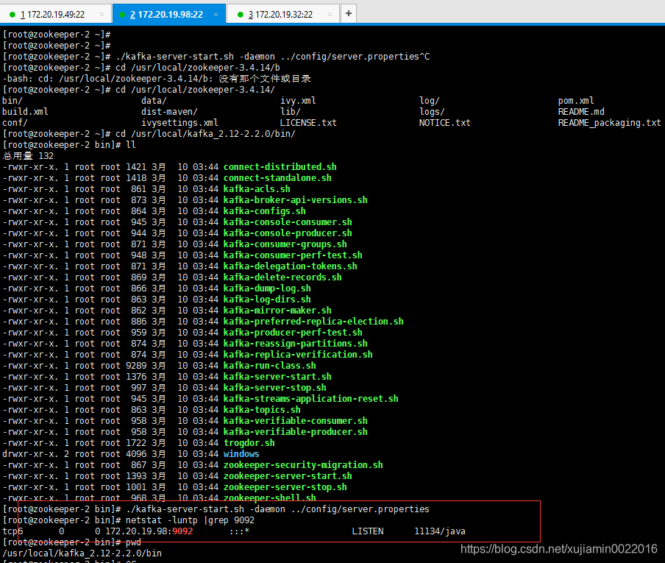Click kafka-consumer-groups.sh entry

click(x=285, y=244)
